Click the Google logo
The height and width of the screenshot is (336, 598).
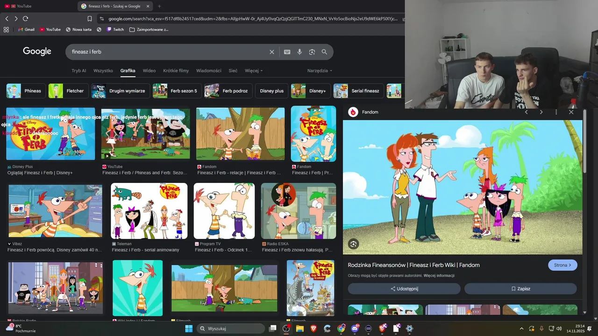coord(37,52)
